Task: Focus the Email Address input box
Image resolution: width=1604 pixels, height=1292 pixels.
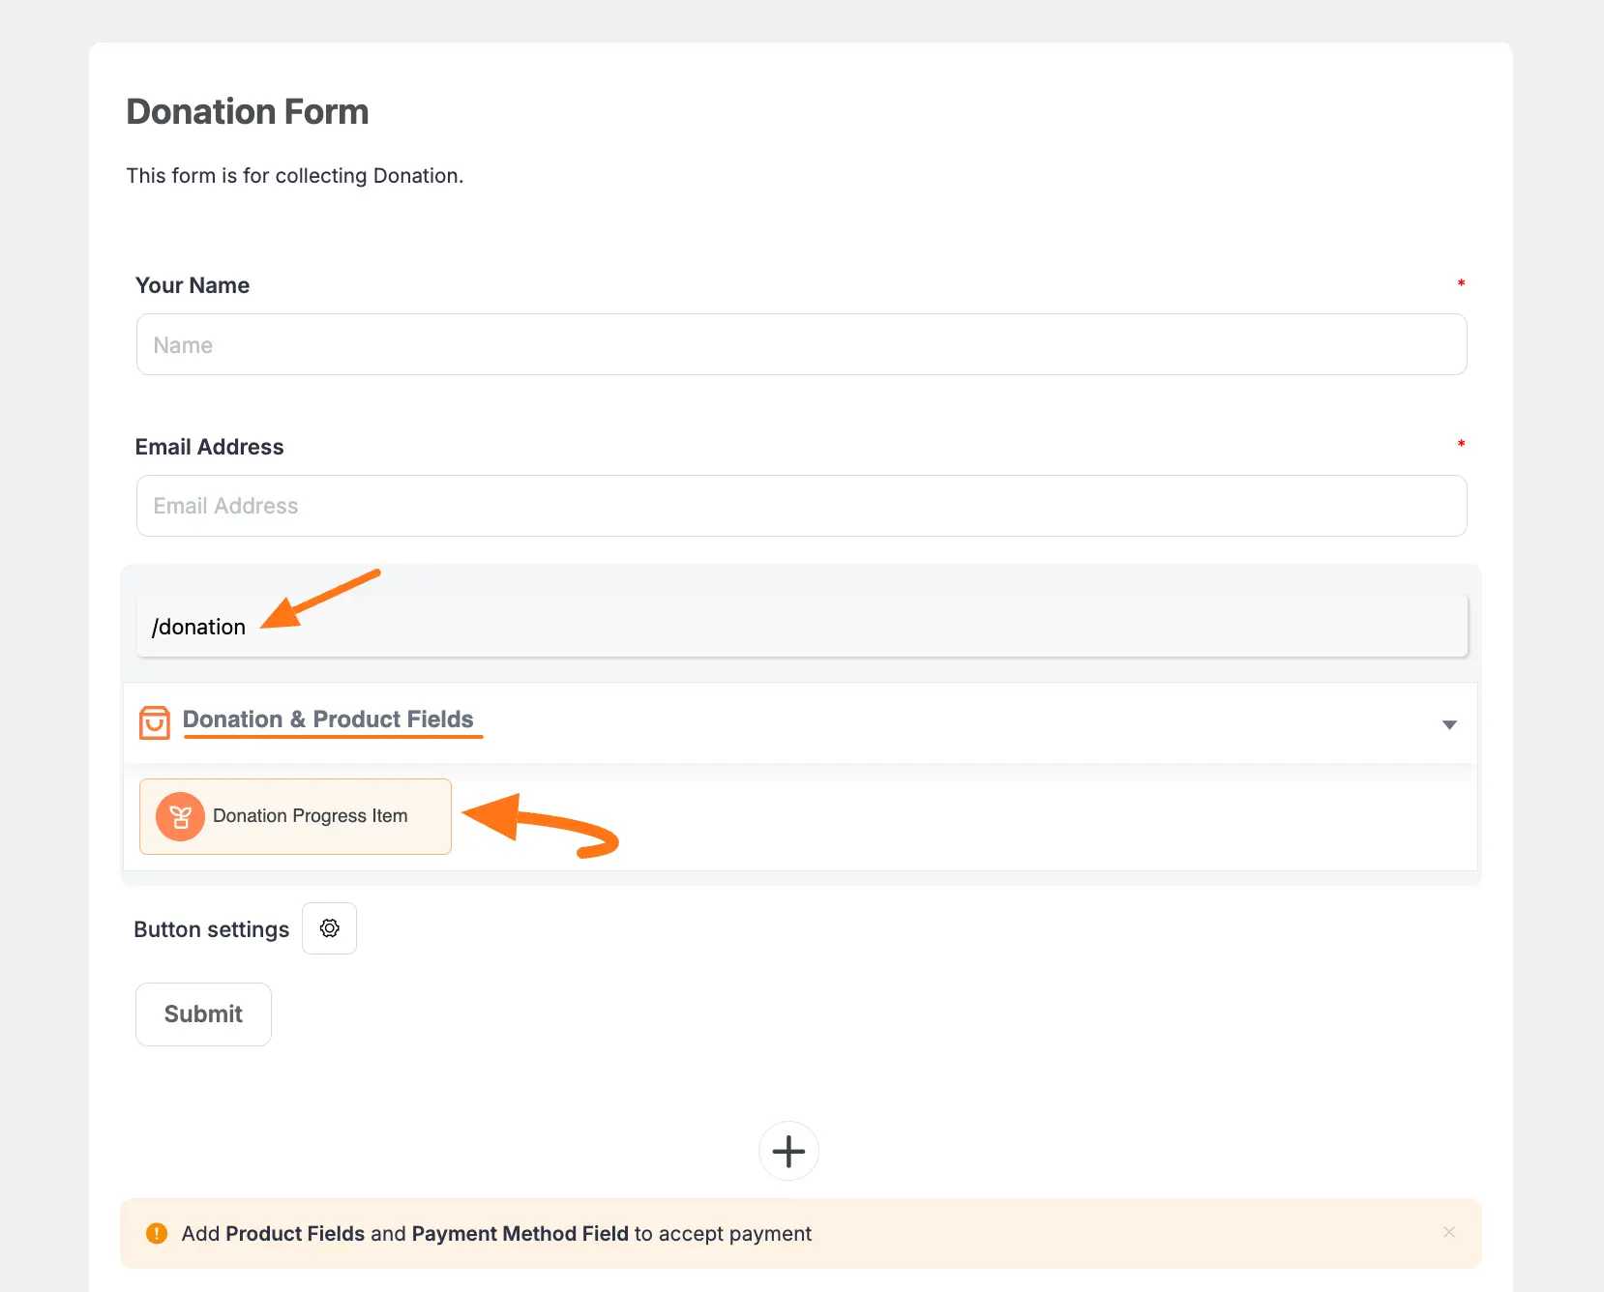Action: point(801,506)
